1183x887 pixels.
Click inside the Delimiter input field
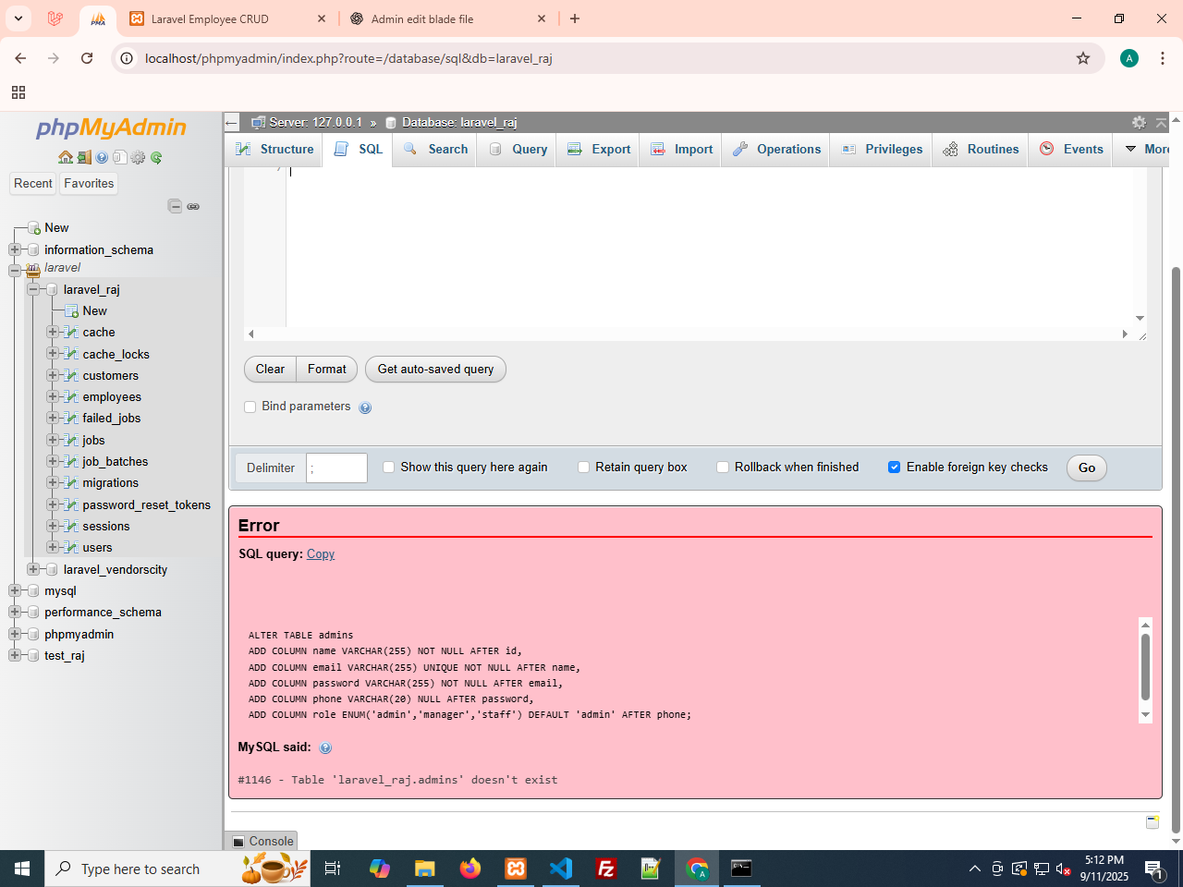336,468
